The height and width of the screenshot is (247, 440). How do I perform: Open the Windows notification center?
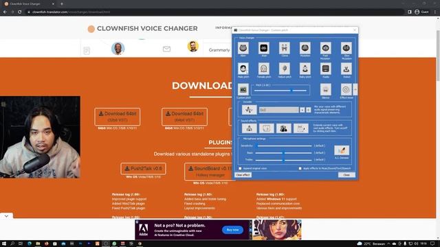click(x=432, y=244)
